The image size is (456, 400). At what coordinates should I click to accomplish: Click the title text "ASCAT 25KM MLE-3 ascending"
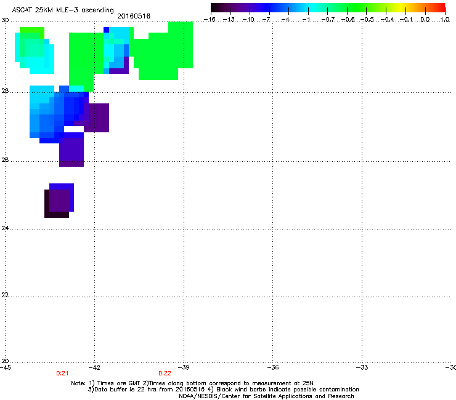coord(63,10)
